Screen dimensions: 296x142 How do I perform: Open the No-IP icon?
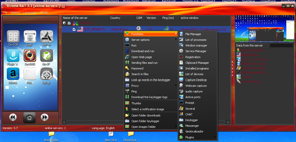[x=47, y=56]
